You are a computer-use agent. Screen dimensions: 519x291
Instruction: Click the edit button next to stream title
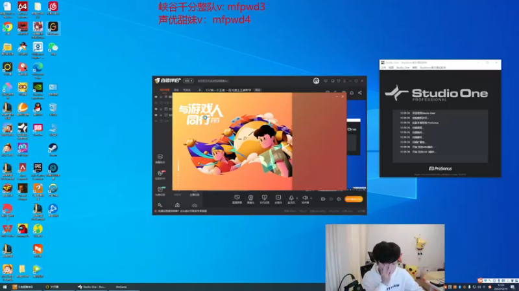click(258, 90)
